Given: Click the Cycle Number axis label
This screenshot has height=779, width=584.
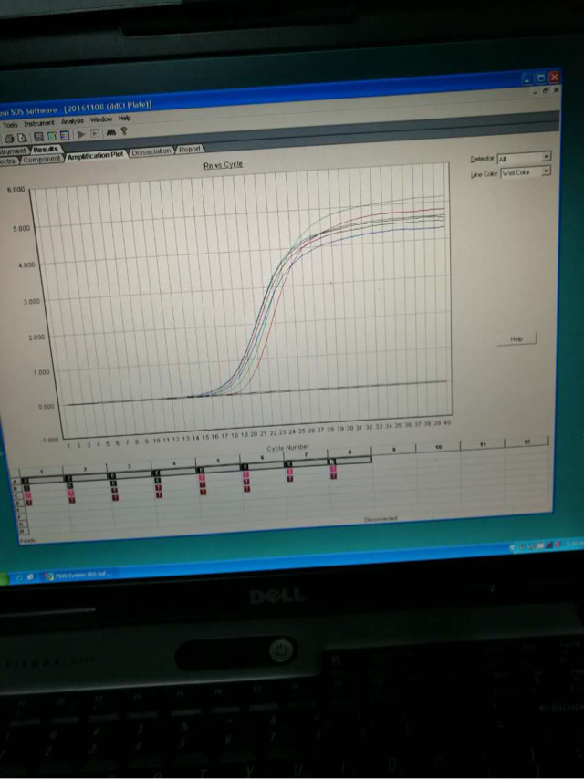Looking at the screenshot, I should point(287,447).
